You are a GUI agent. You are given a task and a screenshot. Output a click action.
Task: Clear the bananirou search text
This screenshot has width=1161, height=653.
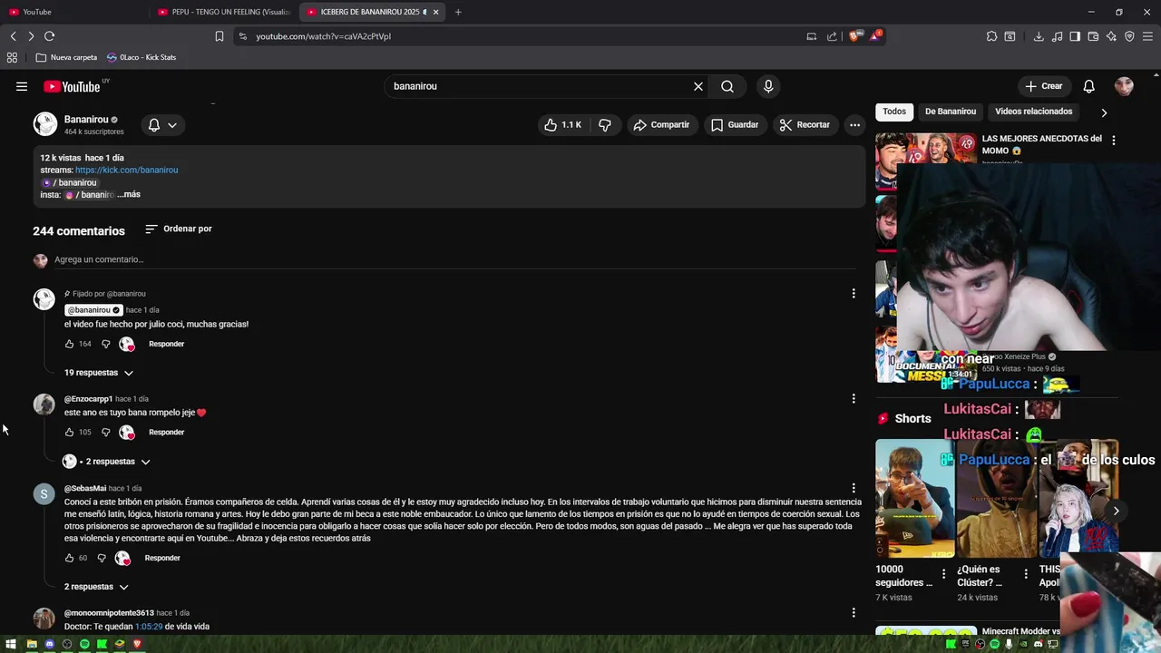pos(698,86)
